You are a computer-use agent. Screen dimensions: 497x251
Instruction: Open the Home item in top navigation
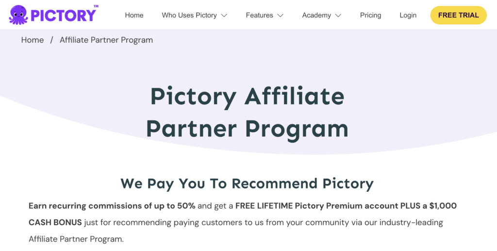click(x=134, y=15)
